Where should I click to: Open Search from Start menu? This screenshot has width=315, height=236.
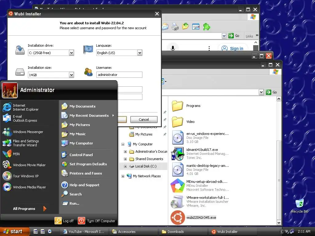click(x=71, y=194)
